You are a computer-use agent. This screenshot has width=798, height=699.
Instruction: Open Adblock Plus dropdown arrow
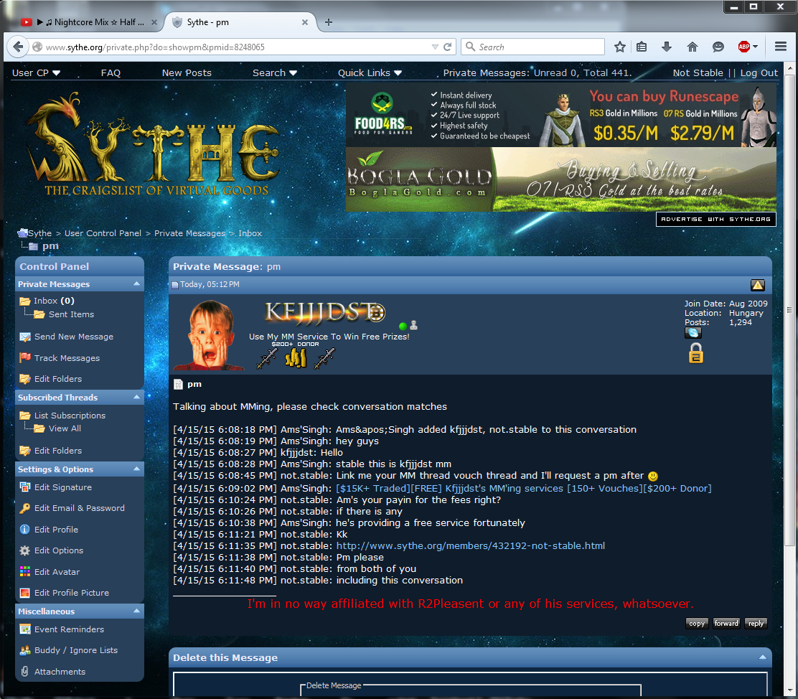click(x=755, y=47)
